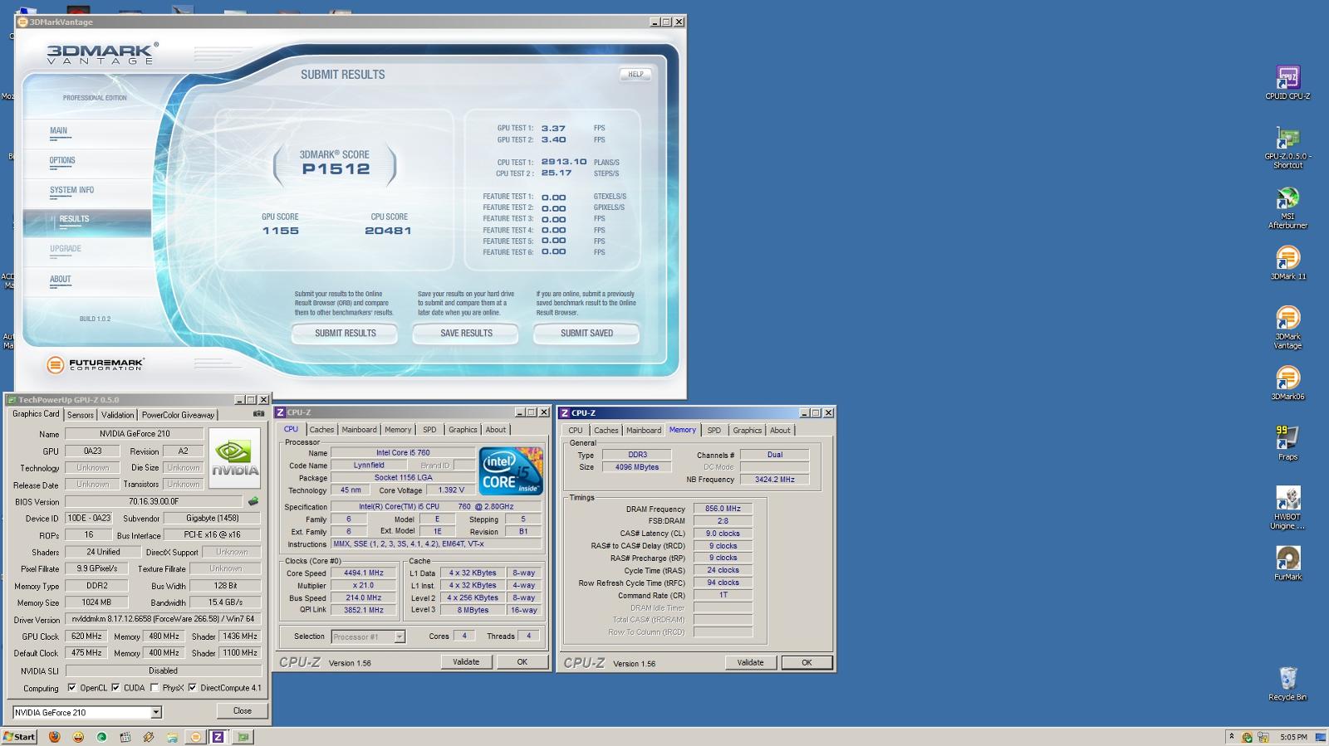Click the SAVE RESULTS button
The width and height of the screenshot is (1329, 746).
(x=466, y=334)
